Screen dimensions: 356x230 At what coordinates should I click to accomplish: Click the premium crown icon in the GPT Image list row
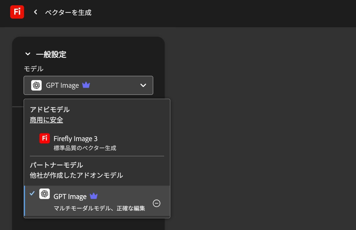coord(94,196)
